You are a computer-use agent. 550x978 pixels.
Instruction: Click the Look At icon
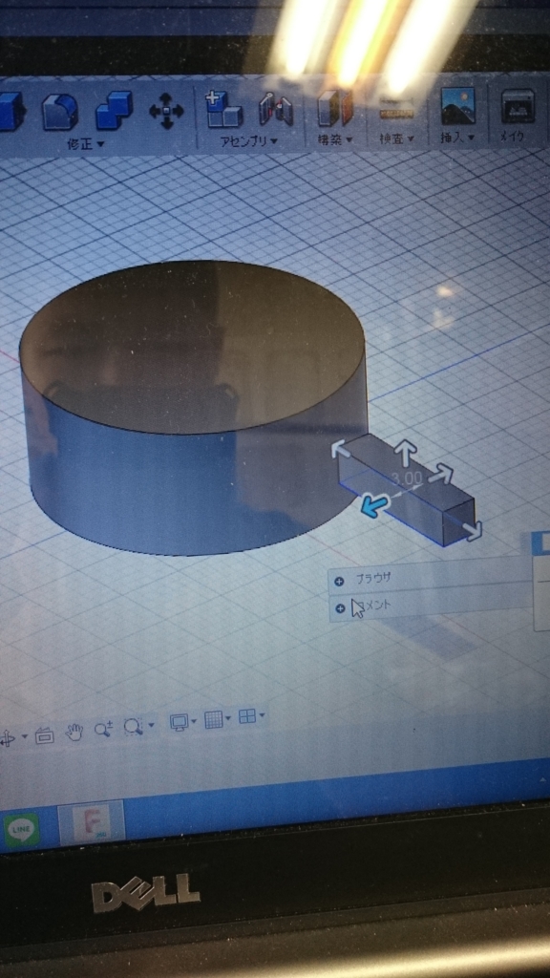point(44,735)
